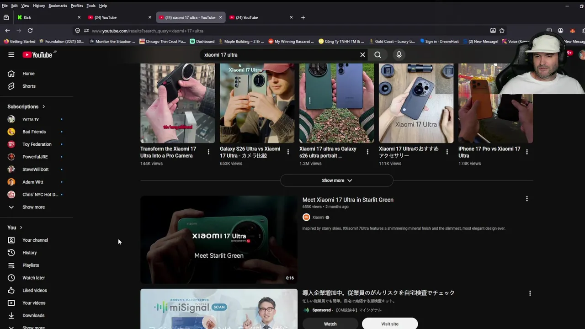
Task: Open a new browser tab
Action: pos(303,17)
